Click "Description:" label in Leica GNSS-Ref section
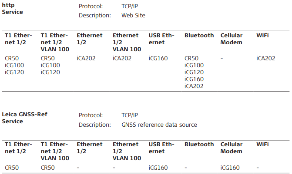The height and width of the screenshot is (174, 292). click(94, 125)
